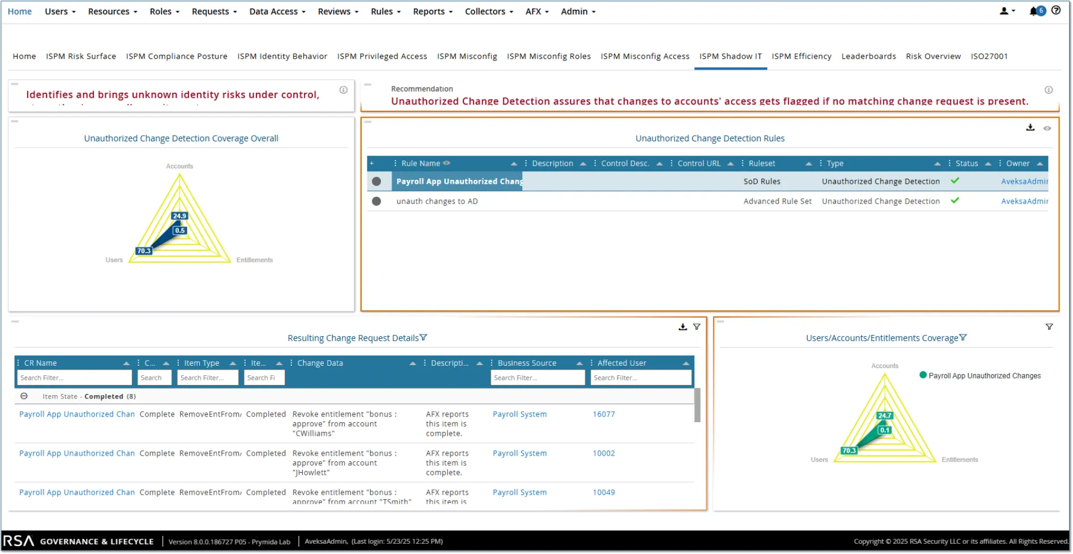1073x554 pixels.
Task: Toggle Payroll App Unauthorized Changes legend marker
Action: [923, 375]
